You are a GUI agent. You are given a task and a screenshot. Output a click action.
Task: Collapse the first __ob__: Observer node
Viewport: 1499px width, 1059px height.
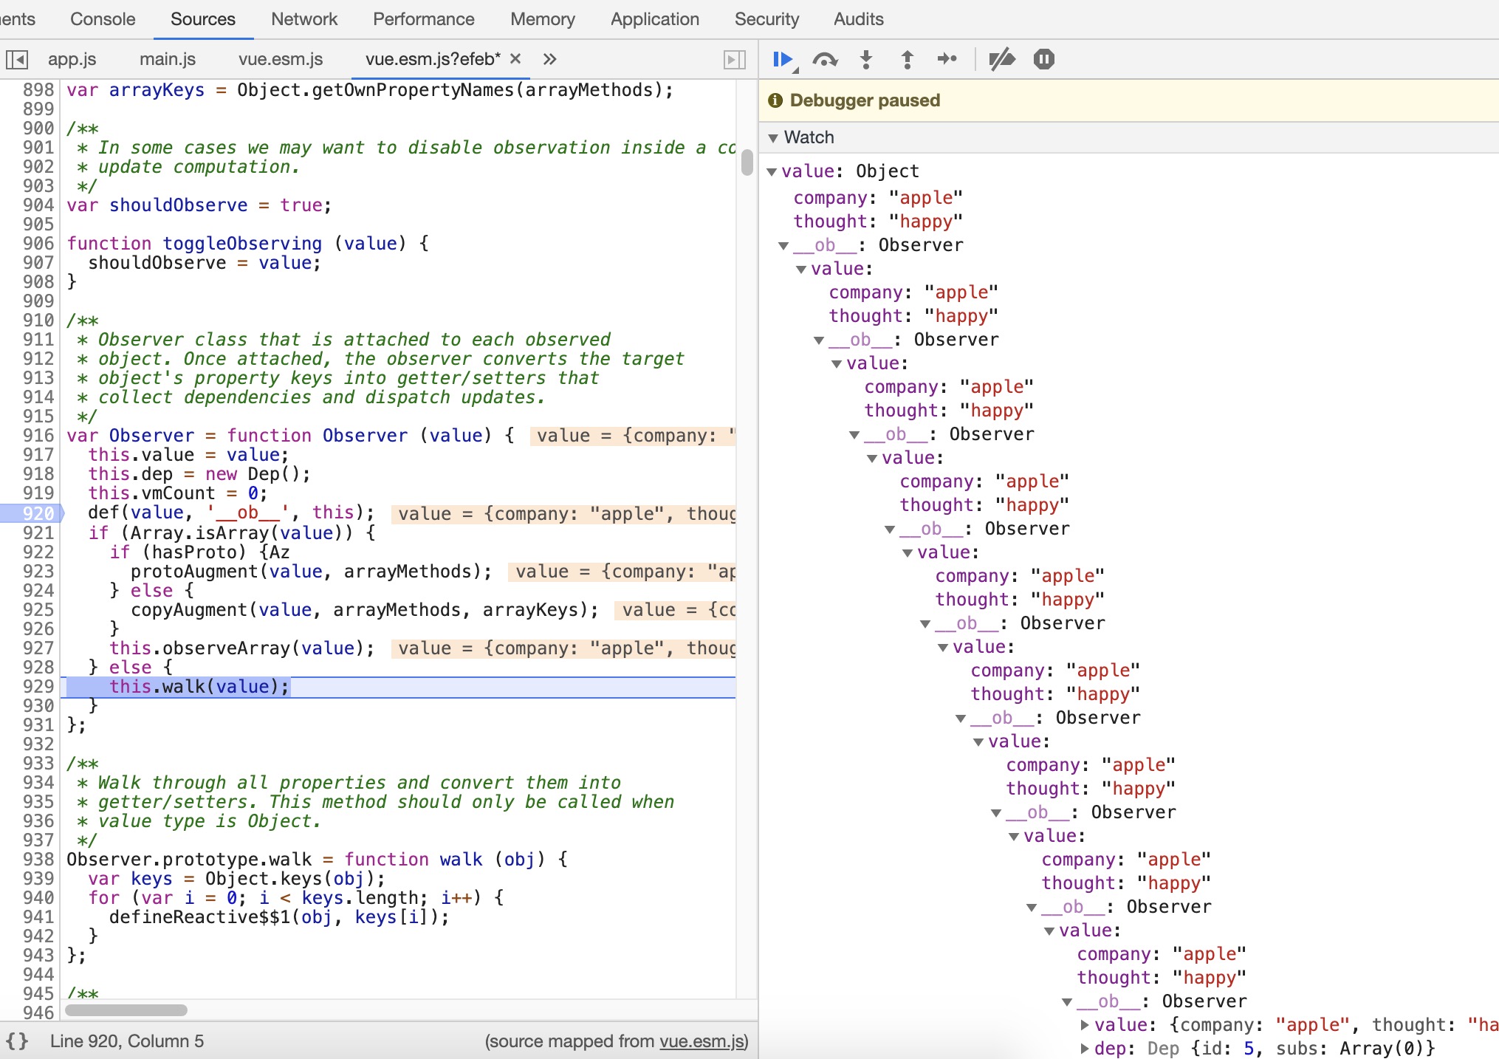pyautogui.click(x=783, y=246)
